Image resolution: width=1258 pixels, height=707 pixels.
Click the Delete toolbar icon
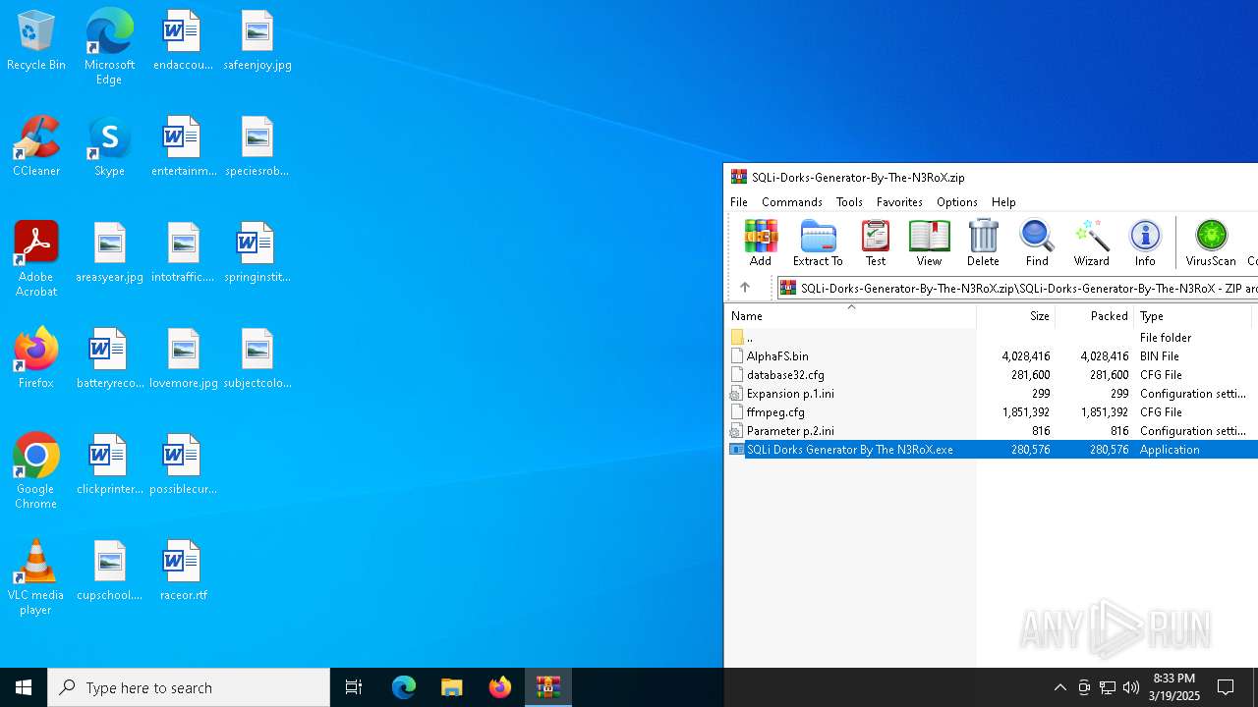[x=983, y=243]
